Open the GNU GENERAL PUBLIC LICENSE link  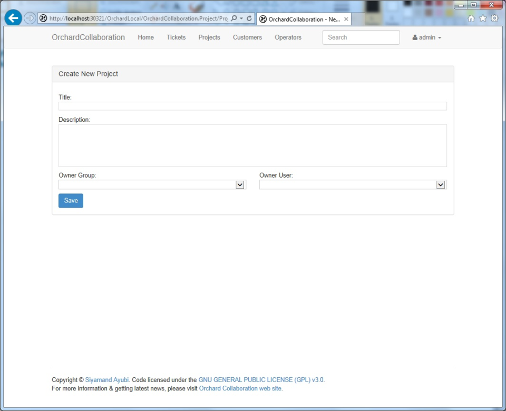tap(261, 380)
